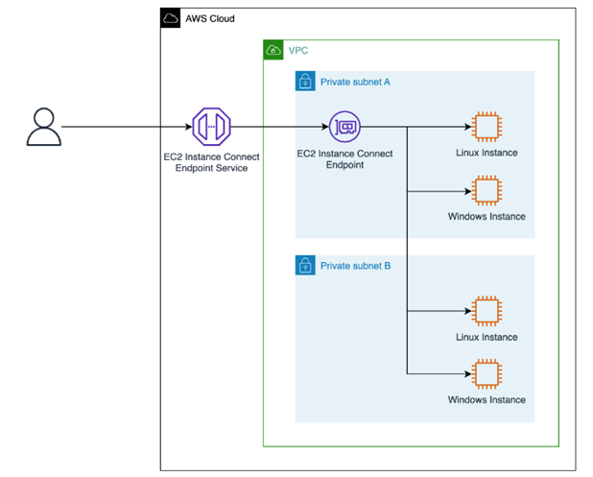Click the EC2 Instance Connect Endpoint Service octagon icon
Screen dimensions: 593x477
[x=211, y=127]
